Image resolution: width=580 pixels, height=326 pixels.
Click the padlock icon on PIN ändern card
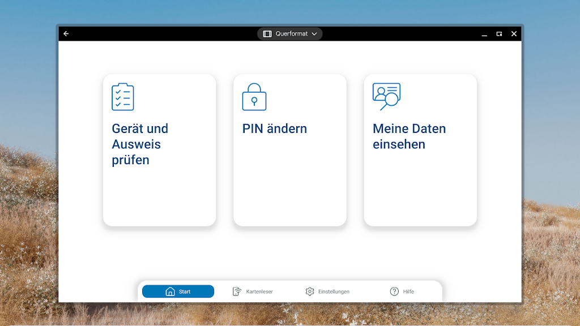[254, 97]
